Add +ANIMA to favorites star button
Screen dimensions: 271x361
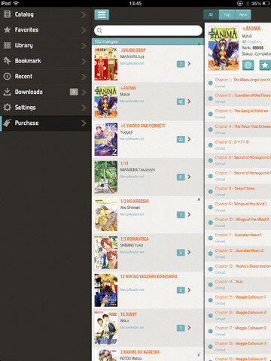pyautogui.click(x=265, y=65)
